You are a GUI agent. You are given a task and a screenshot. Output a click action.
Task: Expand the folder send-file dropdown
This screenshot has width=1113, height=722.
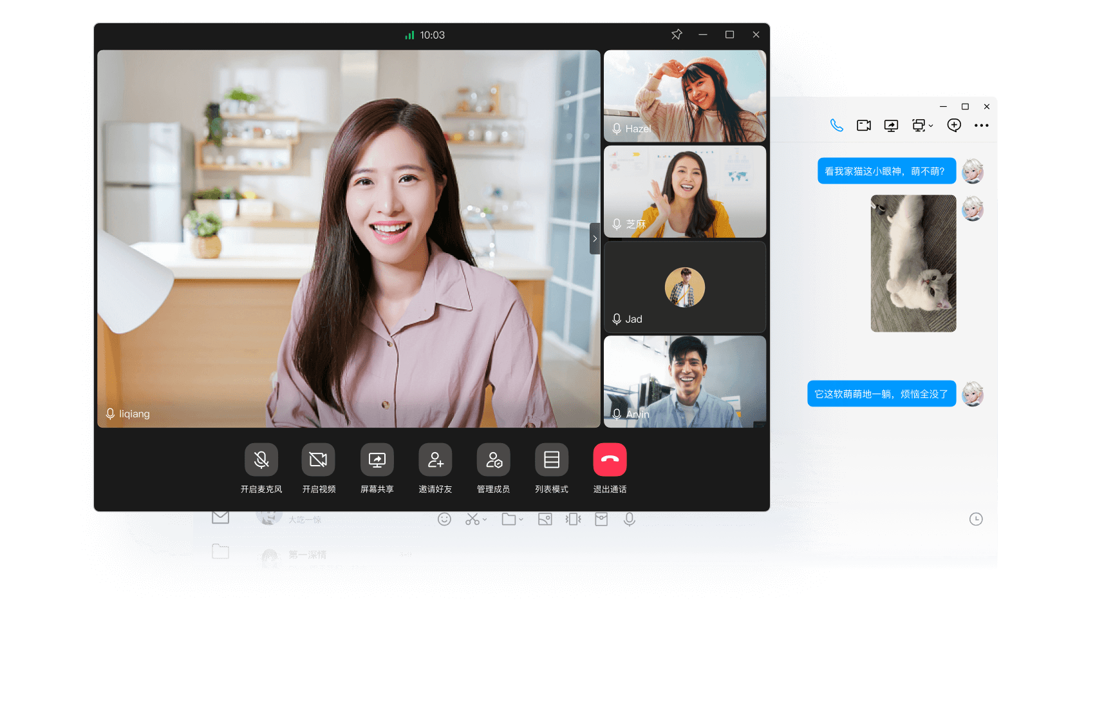point(521,519)
